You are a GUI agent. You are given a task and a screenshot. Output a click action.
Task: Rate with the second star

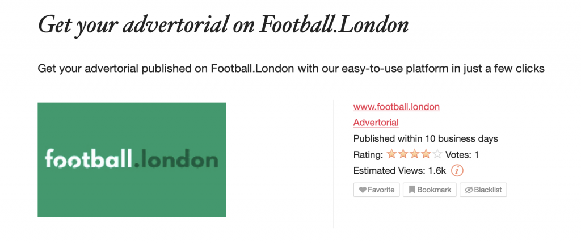pyautogui.click(x=403, y=154)
